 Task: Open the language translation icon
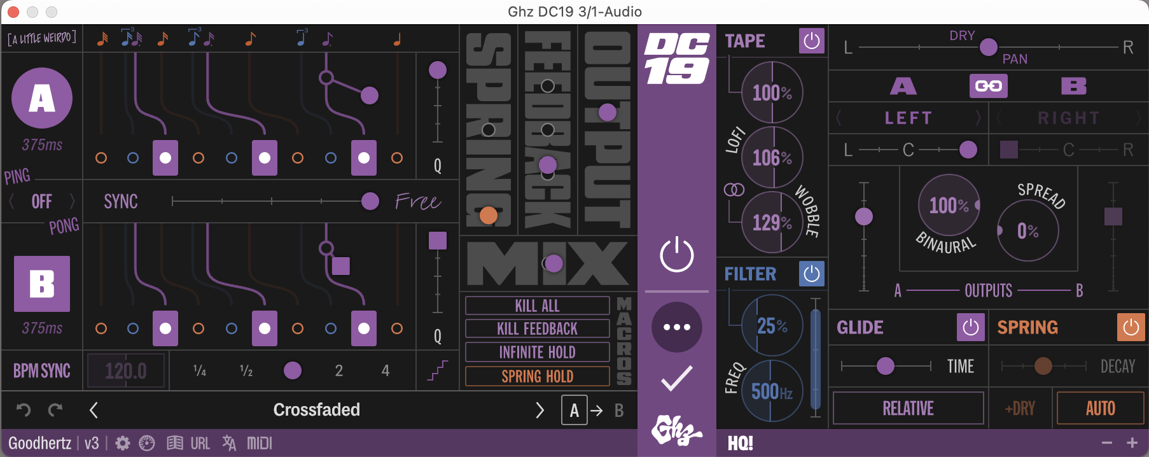[x=229, y=443]
